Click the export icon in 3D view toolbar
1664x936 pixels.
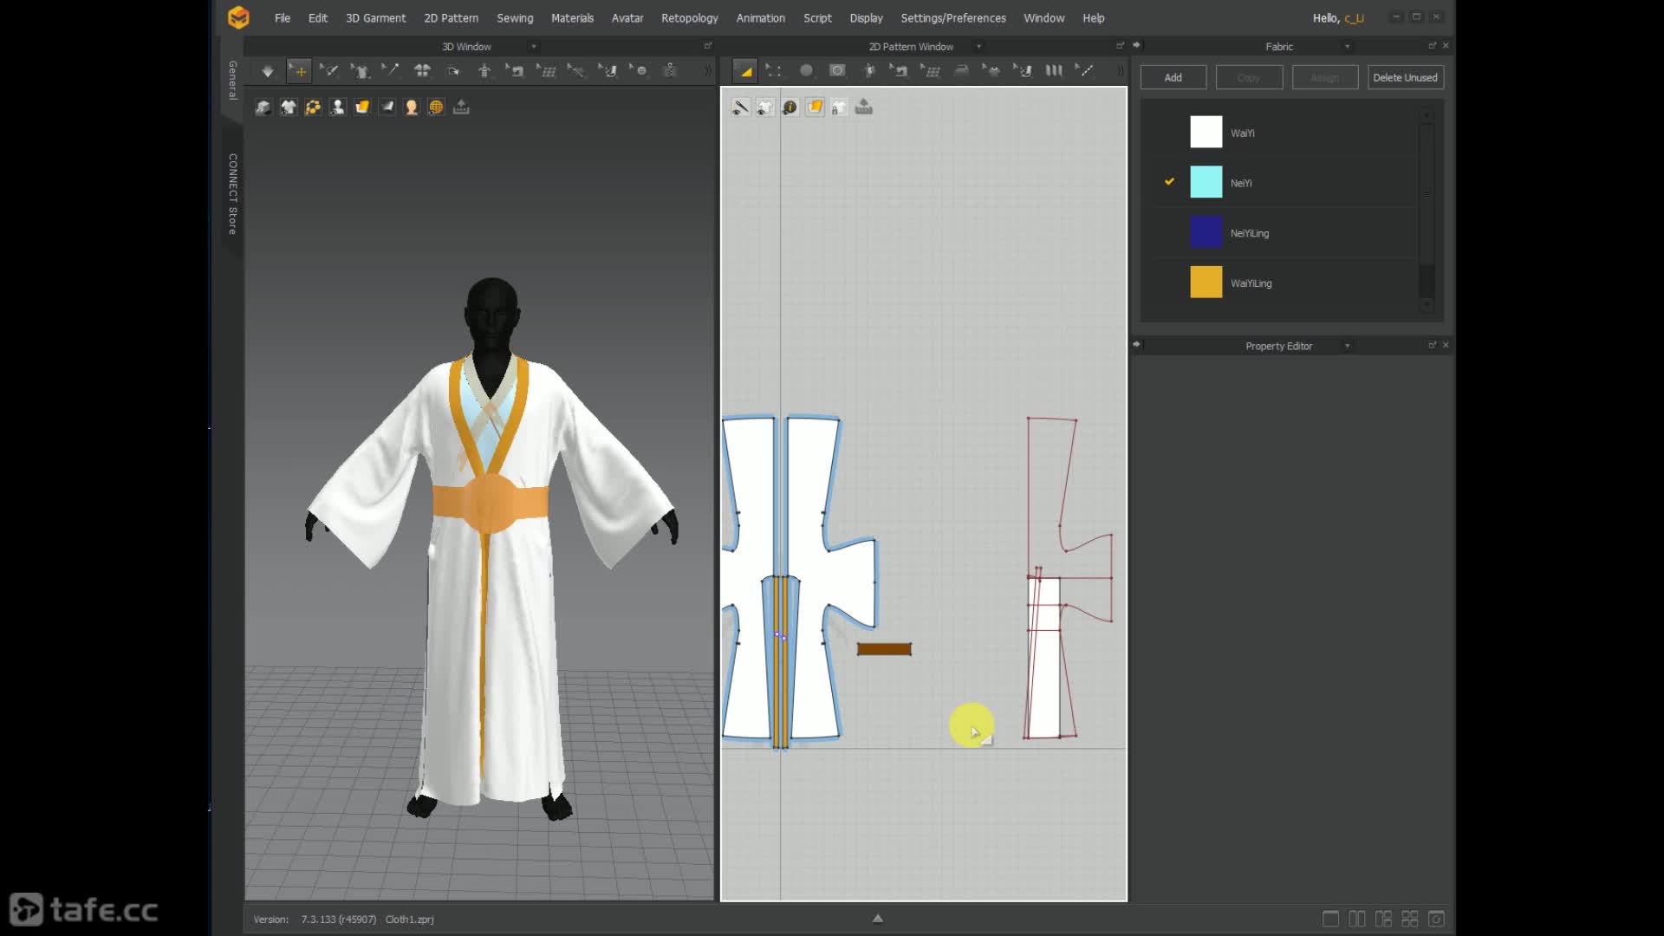point(461,107)
